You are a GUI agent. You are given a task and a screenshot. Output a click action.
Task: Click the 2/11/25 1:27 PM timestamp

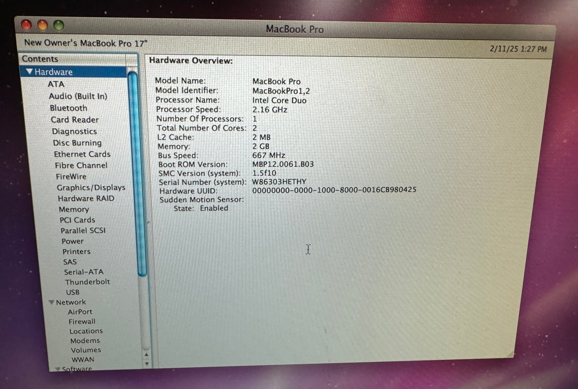point(518,49)
